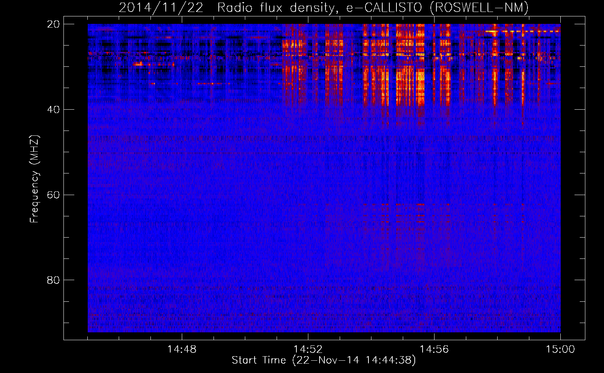Image resolution: width=604 pixels, height=373 pixels.
Task: Click the '14:52' time tick label
Action: pyautogui.click(x=308, y=349)
